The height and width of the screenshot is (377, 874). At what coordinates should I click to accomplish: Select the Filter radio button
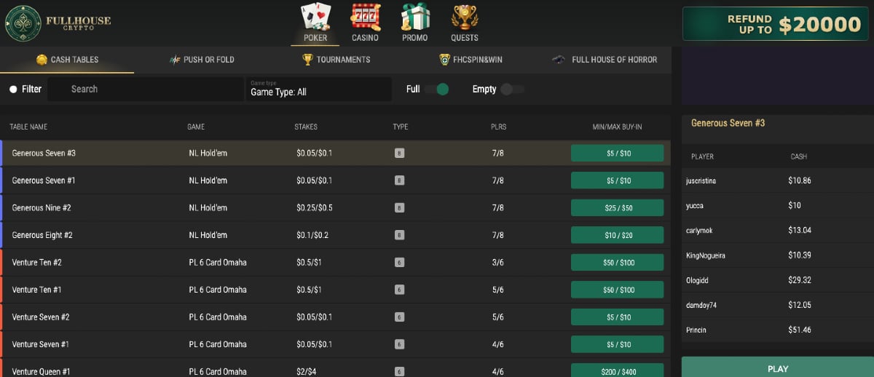[x=13, y=90]
